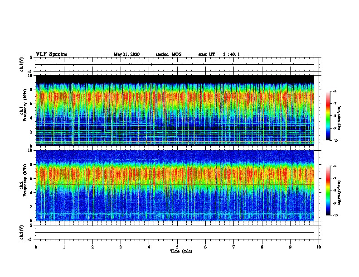Click the ch.2 spectrogram panel

coord(175,186)
